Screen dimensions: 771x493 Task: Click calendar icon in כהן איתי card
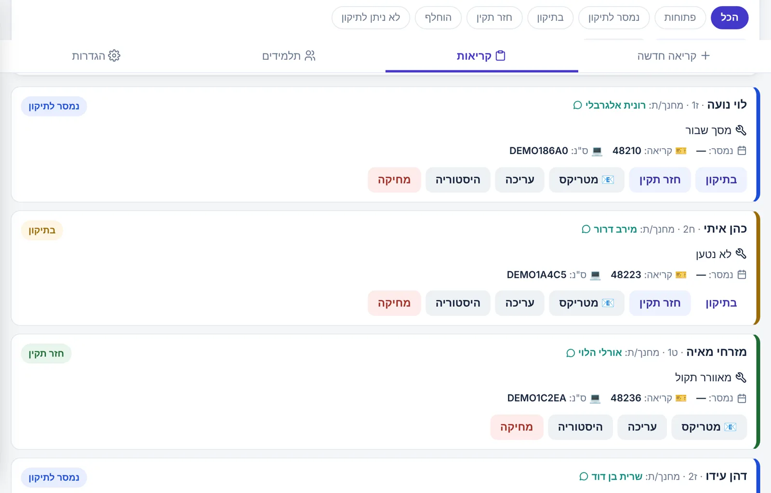point(742,274)
